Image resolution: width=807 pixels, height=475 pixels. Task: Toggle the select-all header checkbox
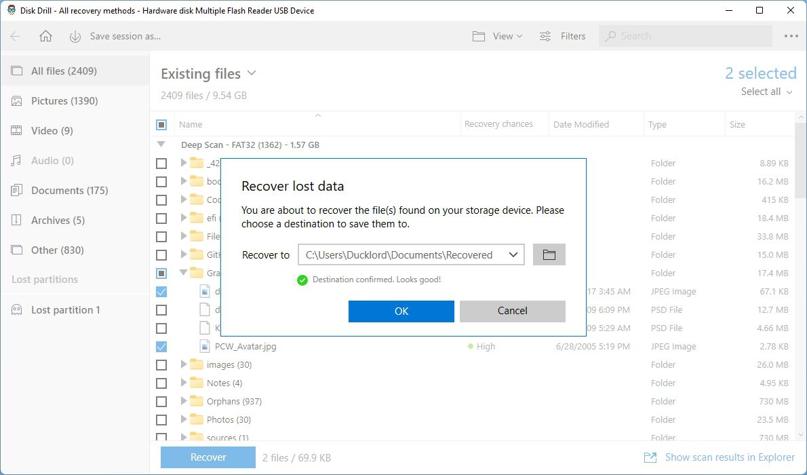[161, 125]
